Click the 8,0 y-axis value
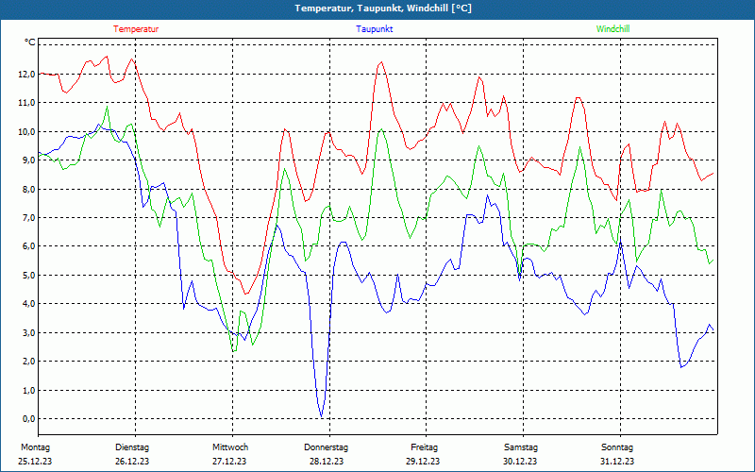The height and width of the screenshot is (472, 755). click(x=29, y=189)
